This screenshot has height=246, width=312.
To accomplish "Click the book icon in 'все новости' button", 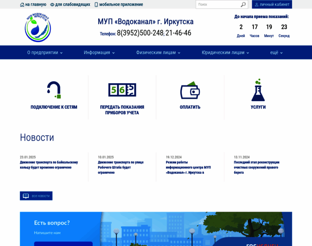I will point(26,196).
